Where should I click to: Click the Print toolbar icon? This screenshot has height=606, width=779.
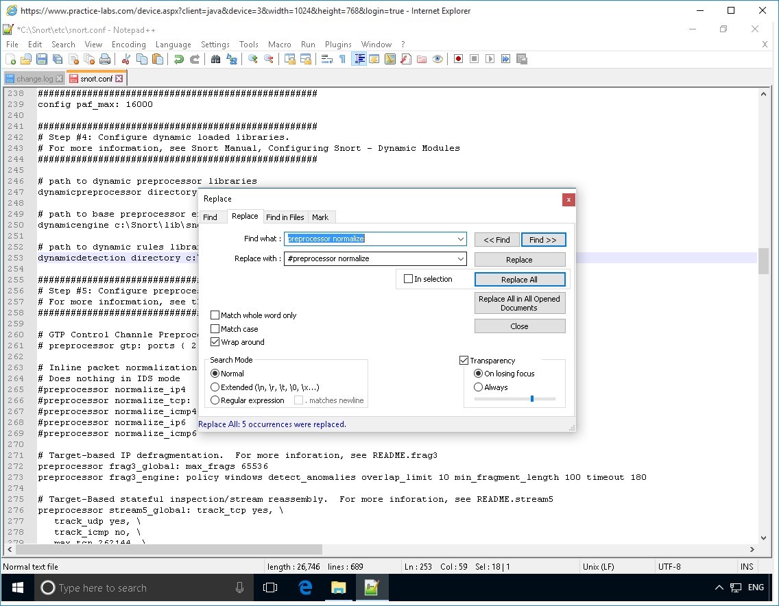coord(105,60)
